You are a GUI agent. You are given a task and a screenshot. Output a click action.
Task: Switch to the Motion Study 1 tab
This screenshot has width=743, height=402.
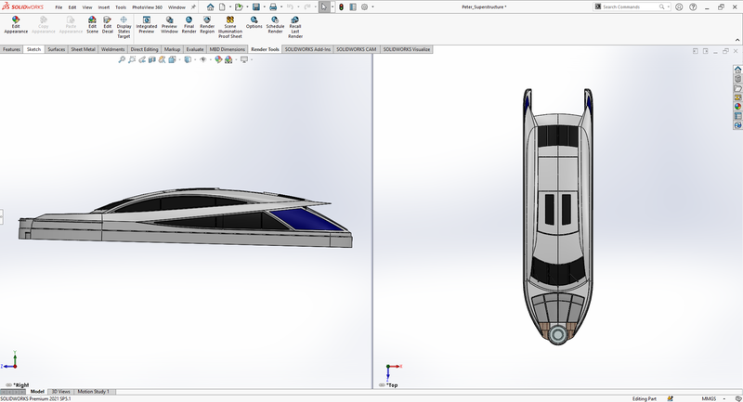(x=94, y=392)
